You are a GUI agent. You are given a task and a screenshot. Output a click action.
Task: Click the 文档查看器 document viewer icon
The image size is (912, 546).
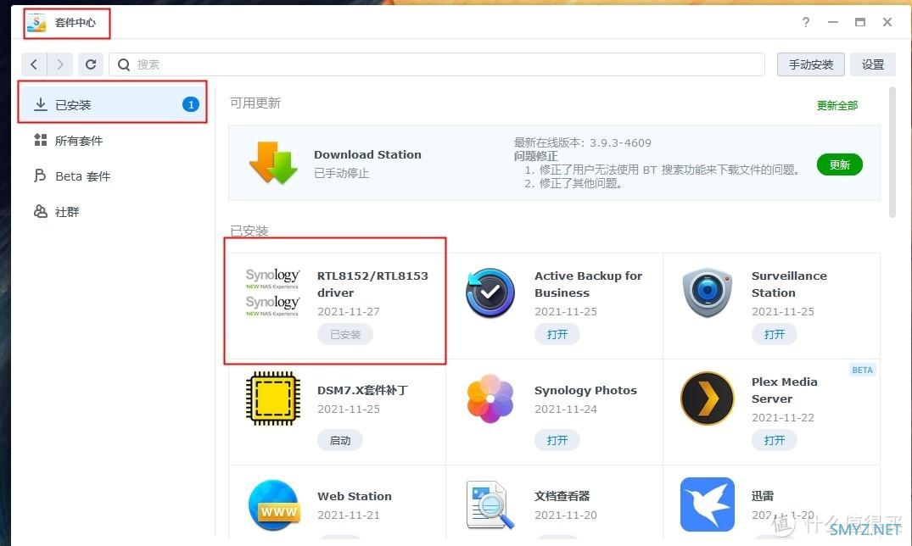click(x=490, y=504)
